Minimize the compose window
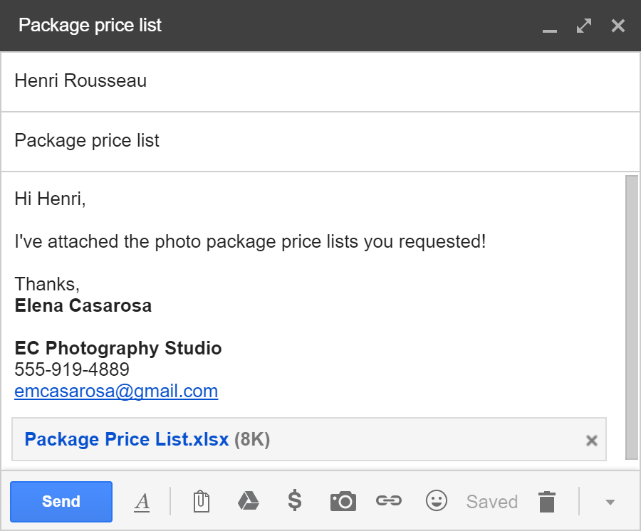This screenshot has width=641, height=531. [549, 27]
